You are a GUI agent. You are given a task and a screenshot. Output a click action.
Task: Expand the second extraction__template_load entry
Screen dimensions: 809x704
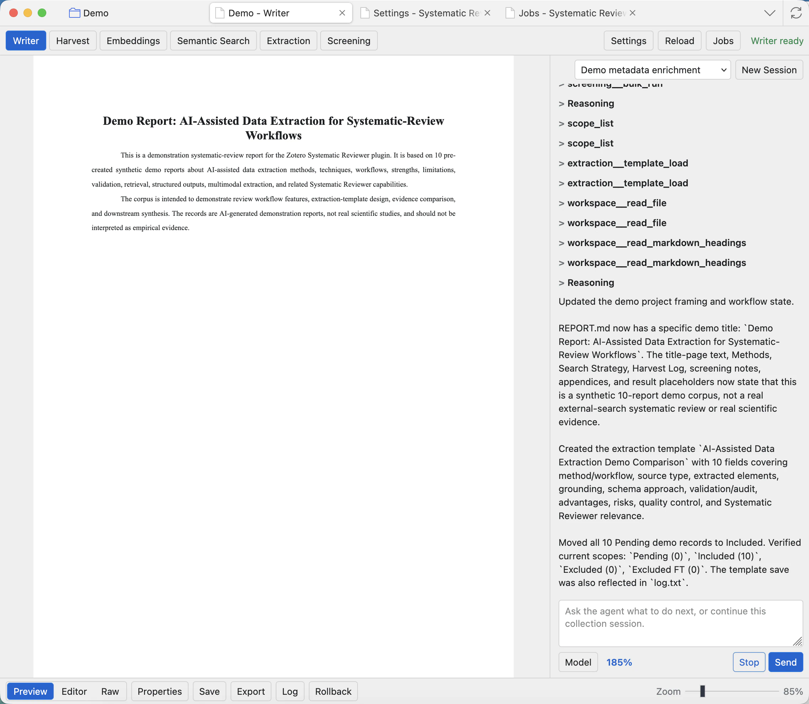(x=623, y=183)
